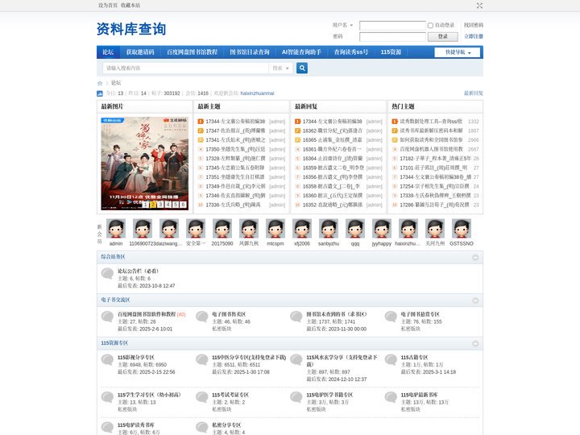
Task: Open the 快捷导航 dropdown
Action: coord(458,52)
